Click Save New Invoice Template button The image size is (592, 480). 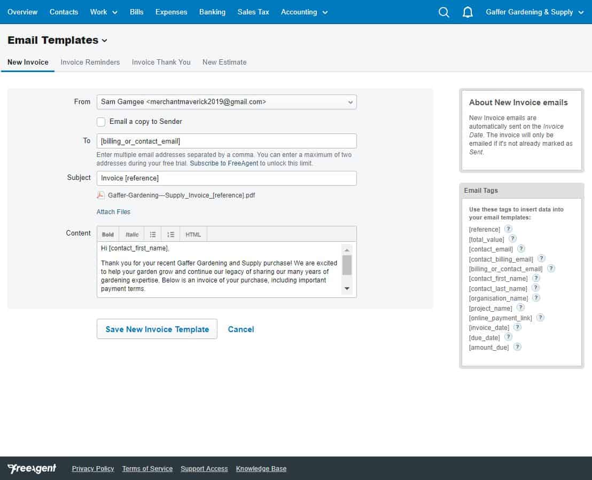coord(157,329)
